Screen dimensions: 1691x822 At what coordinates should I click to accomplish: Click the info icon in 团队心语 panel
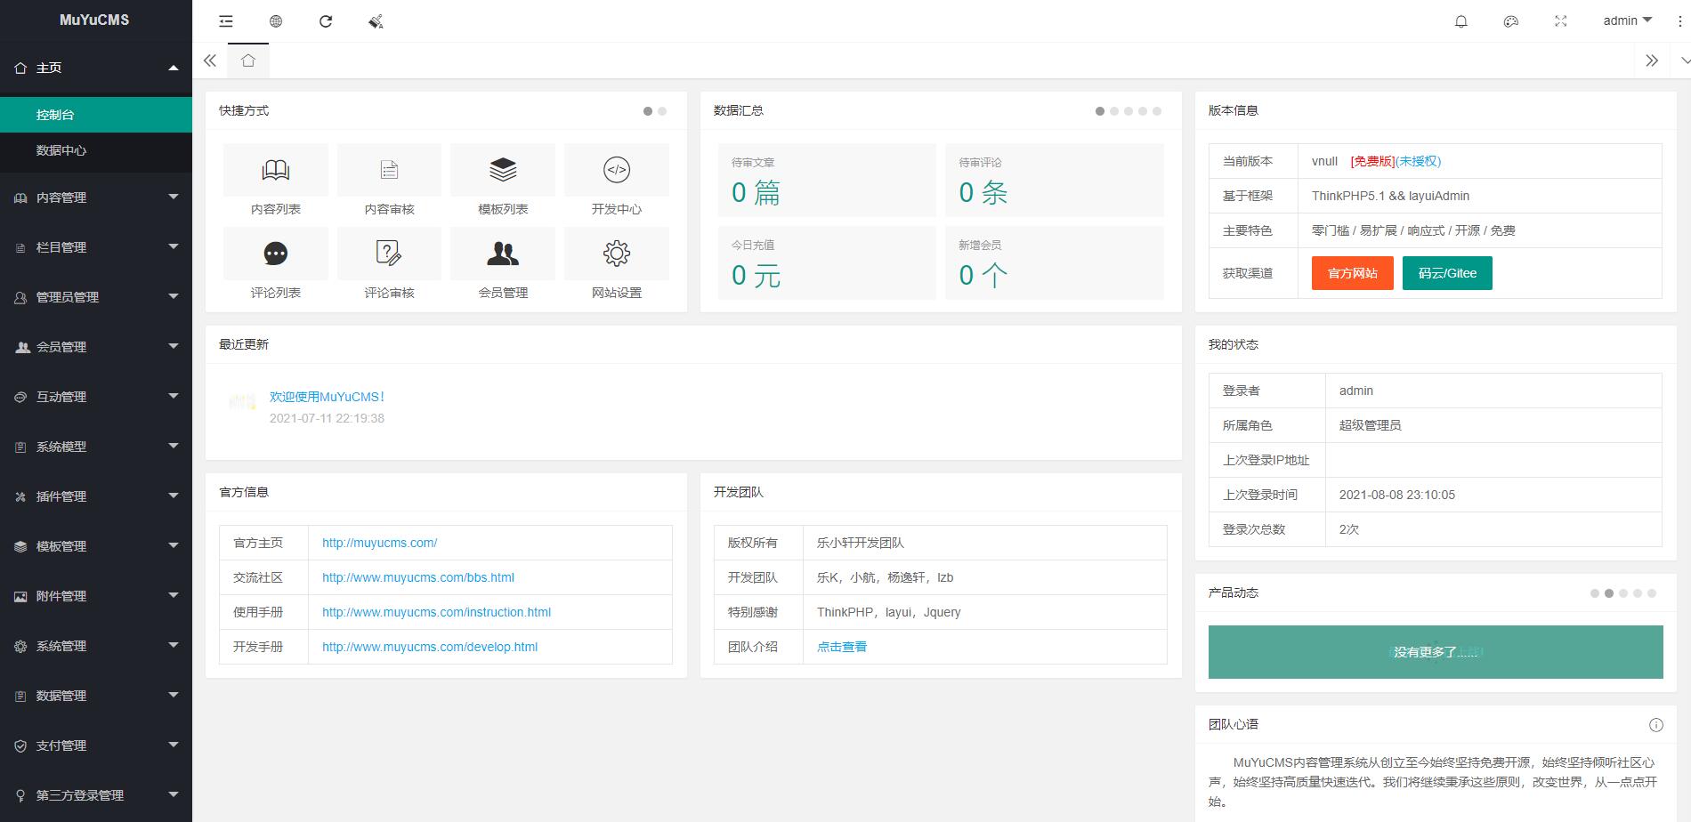(1656, 724)
